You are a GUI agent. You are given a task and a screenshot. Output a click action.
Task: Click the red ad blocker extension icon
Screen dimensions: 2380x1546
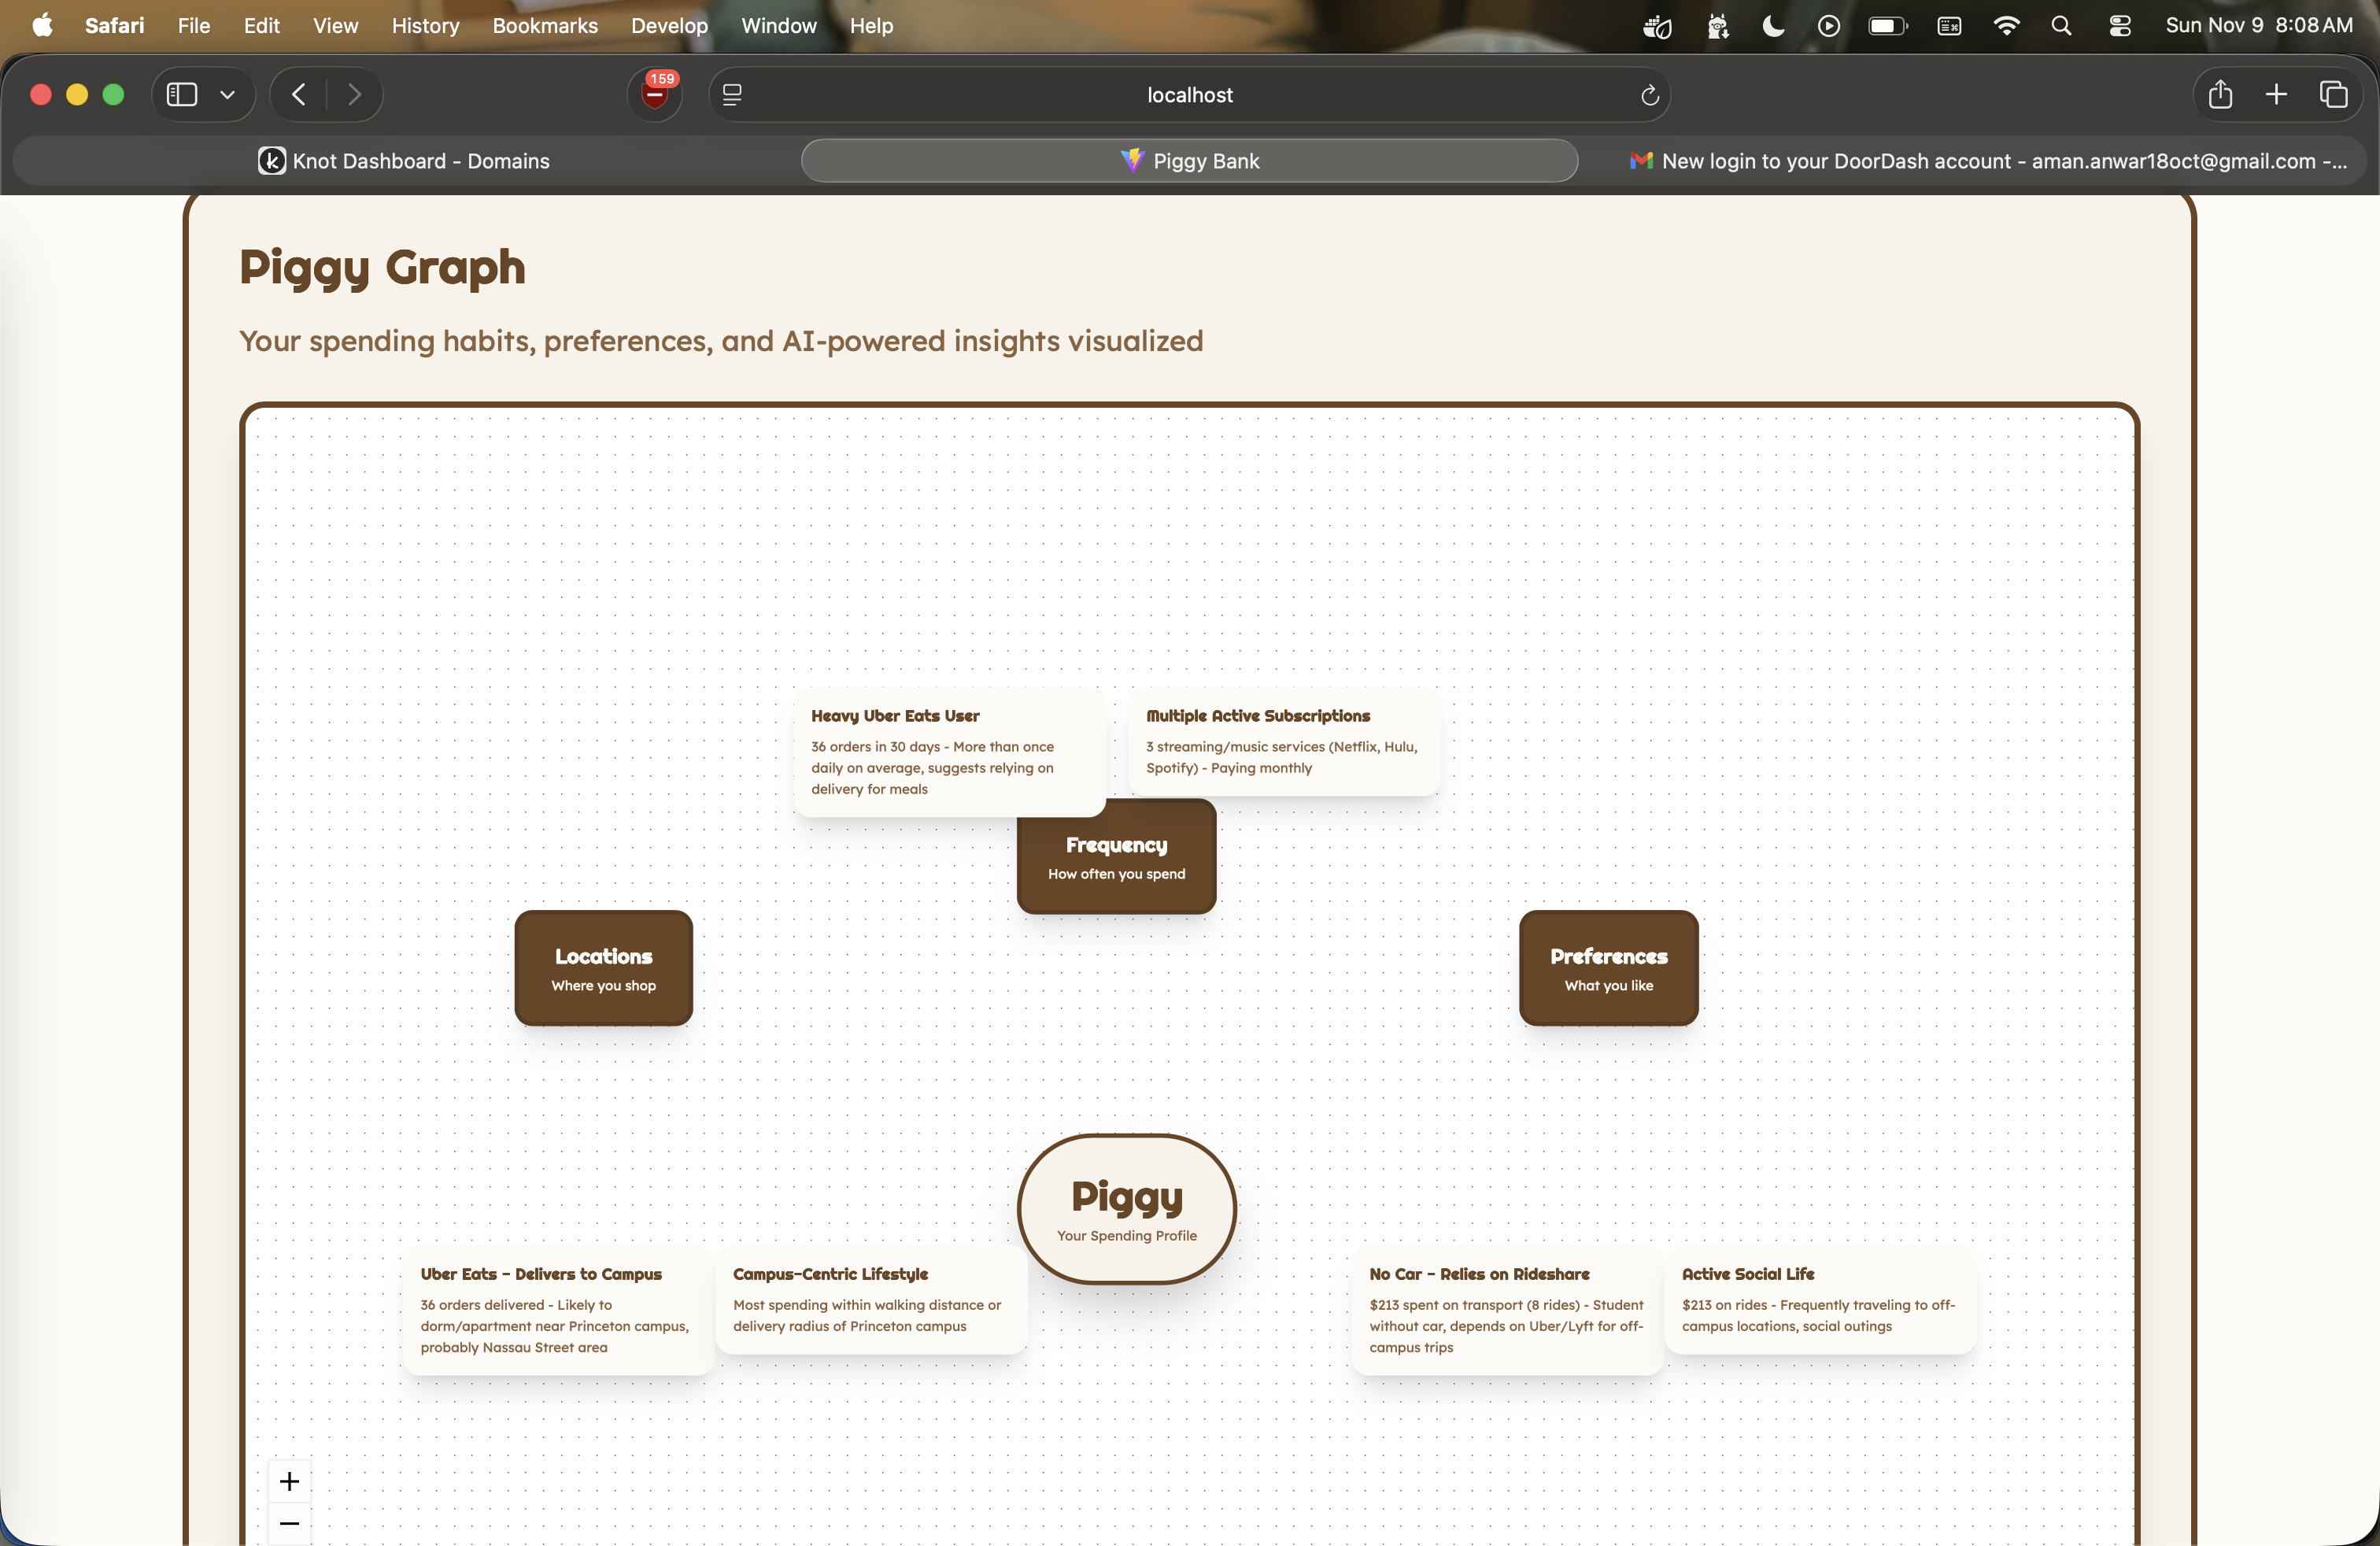pyautogui.click(x=655, y=95)
